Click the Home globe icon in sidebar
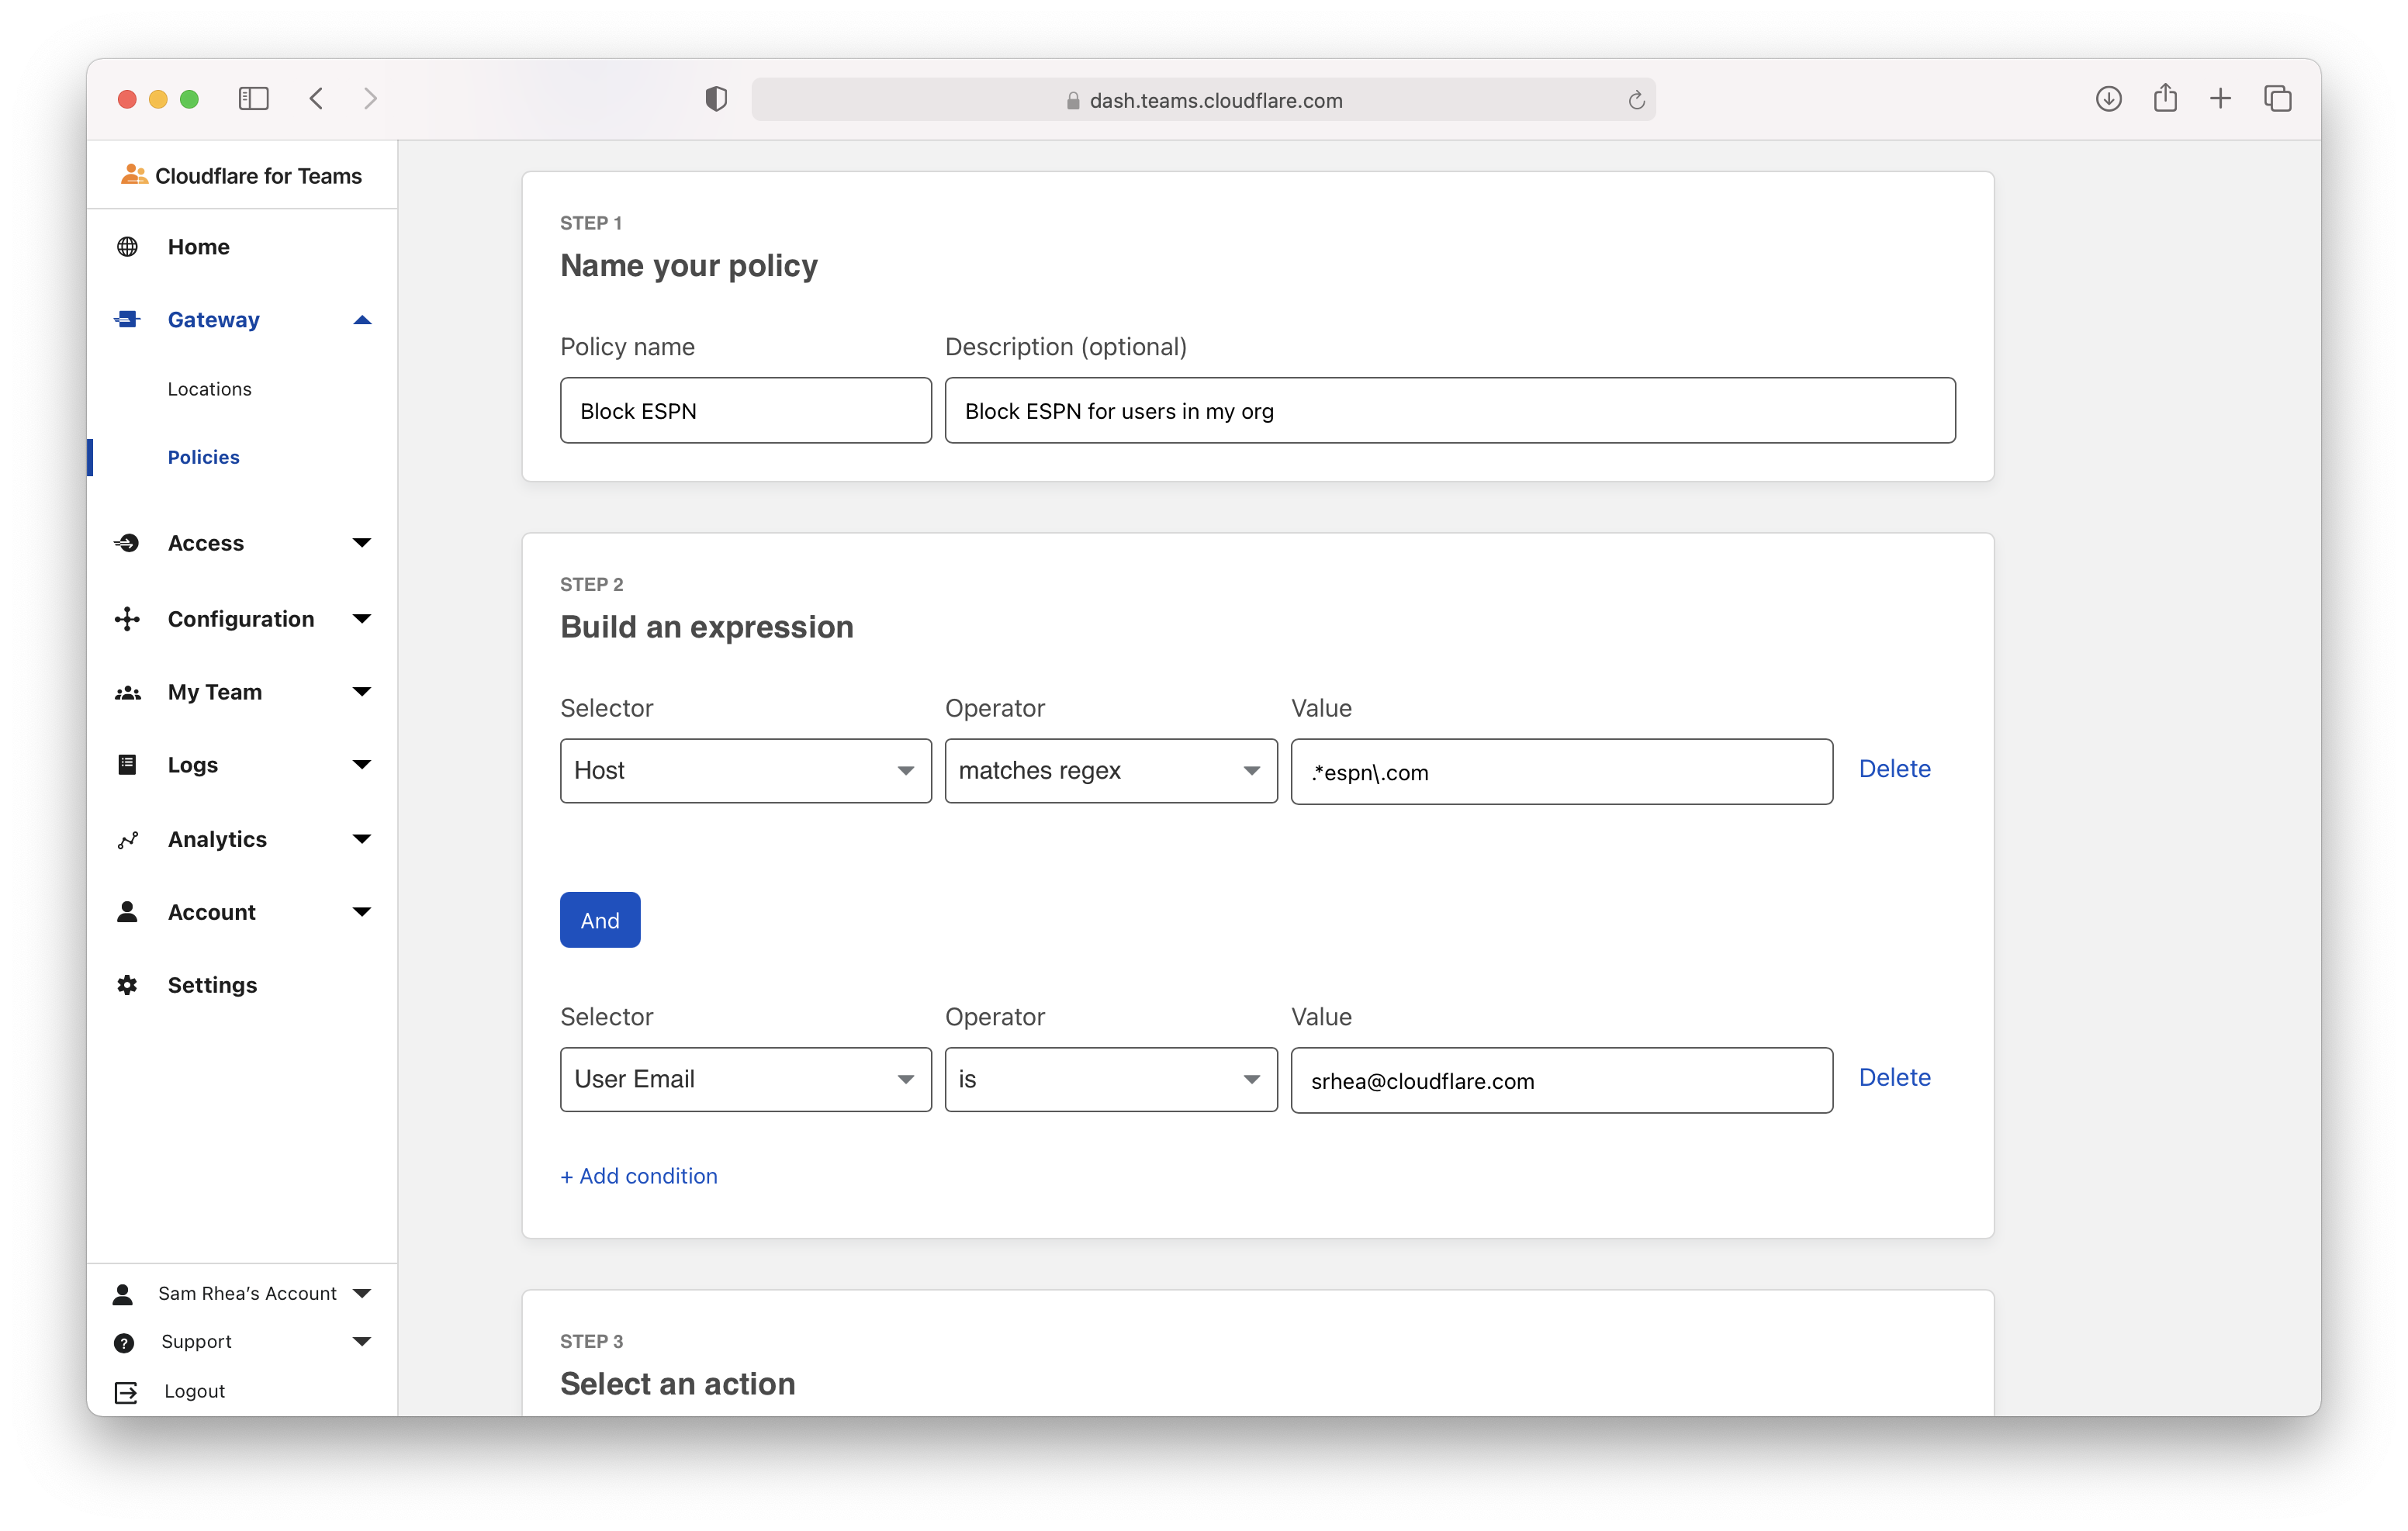2408x1531 pixels. pyautogui.click(x=127, y=247)
